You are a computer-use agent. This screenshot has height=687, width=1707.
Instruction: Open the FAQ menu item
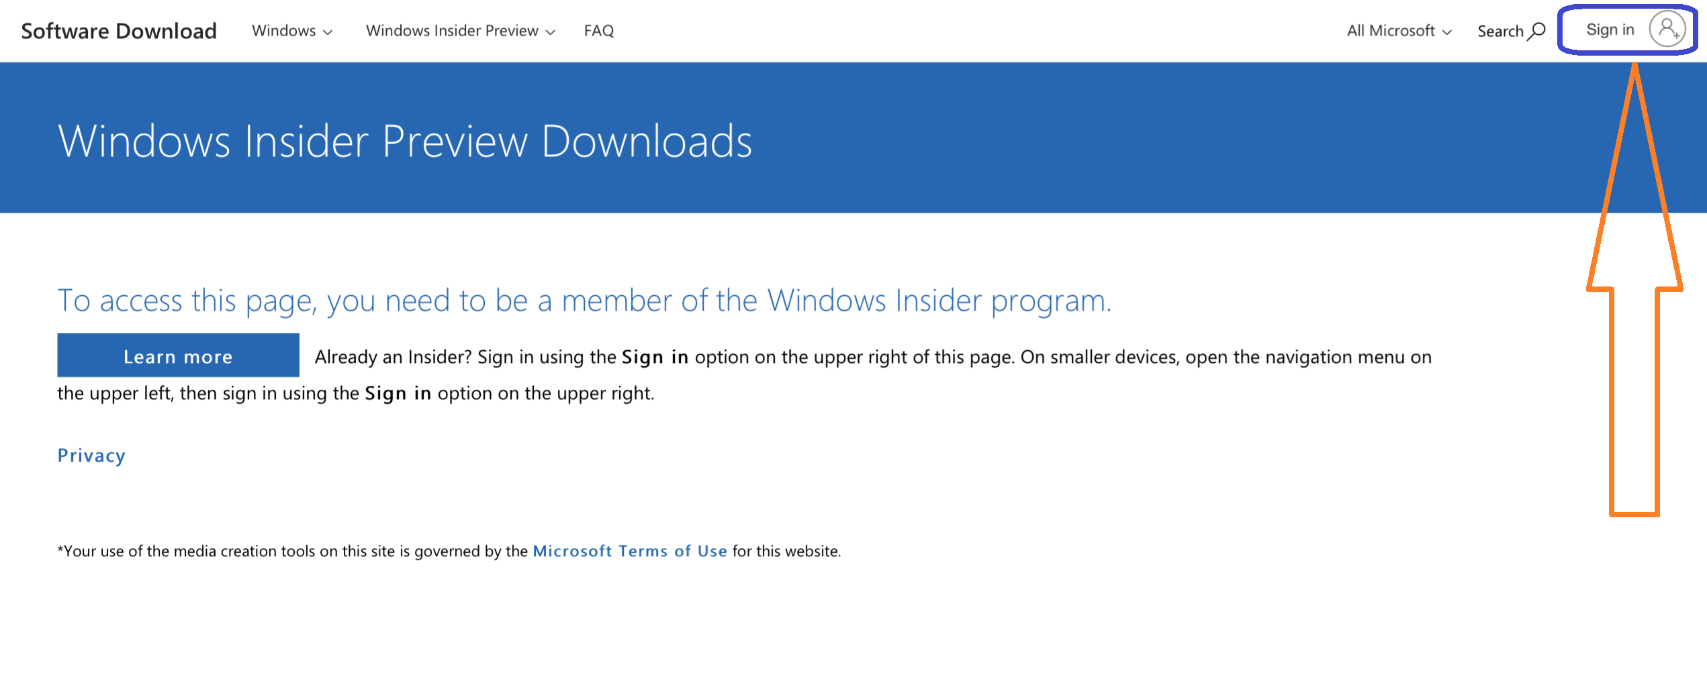point(599,31)
